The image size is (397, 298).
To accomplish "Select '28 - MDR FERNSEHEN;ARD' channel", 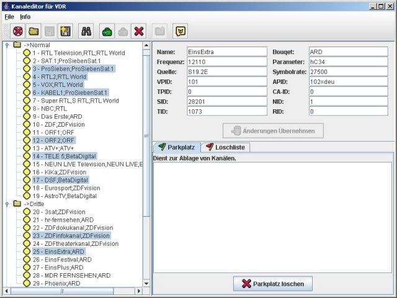I will coord(72,275).
